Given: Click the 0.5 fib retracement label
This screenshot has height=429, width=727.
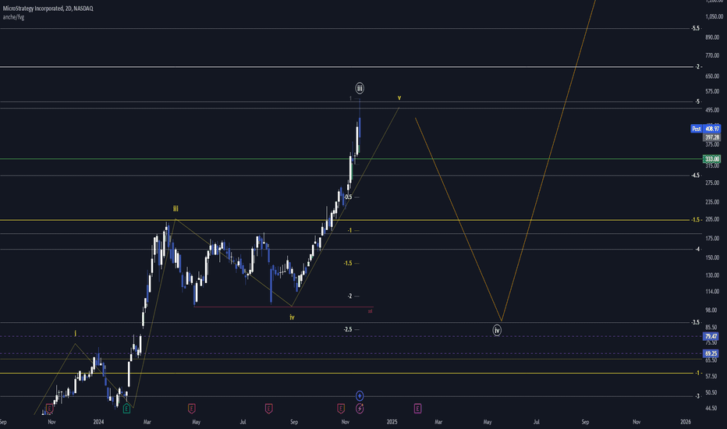Looking at the screenshot, I should point(348,197).
